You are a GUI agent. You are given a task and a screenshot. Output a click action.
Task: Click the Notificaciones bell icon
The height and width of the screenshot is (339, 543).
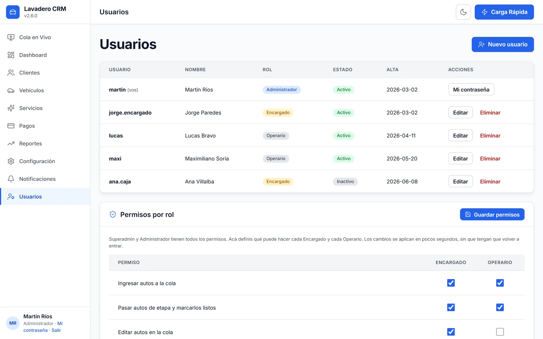click(x=11, y=179)
